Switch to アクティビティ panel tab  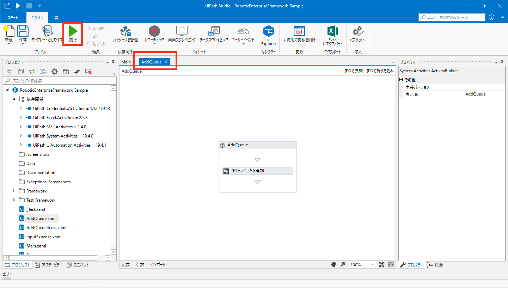click(49, 265)
